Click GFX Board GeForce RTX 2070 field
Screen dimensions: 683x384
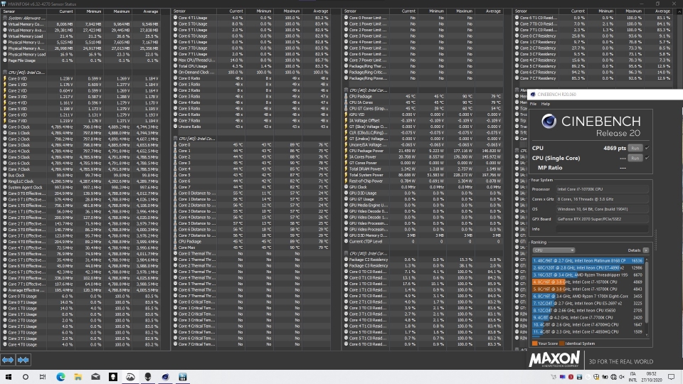point(603,219)
